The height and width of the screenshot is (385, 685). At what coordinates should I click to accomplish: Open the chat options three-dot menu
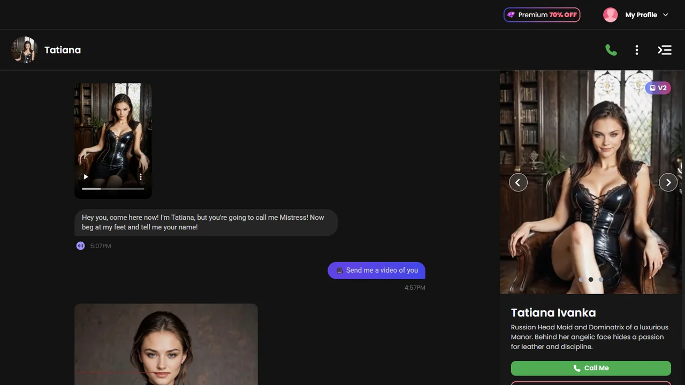pos(637,50)
